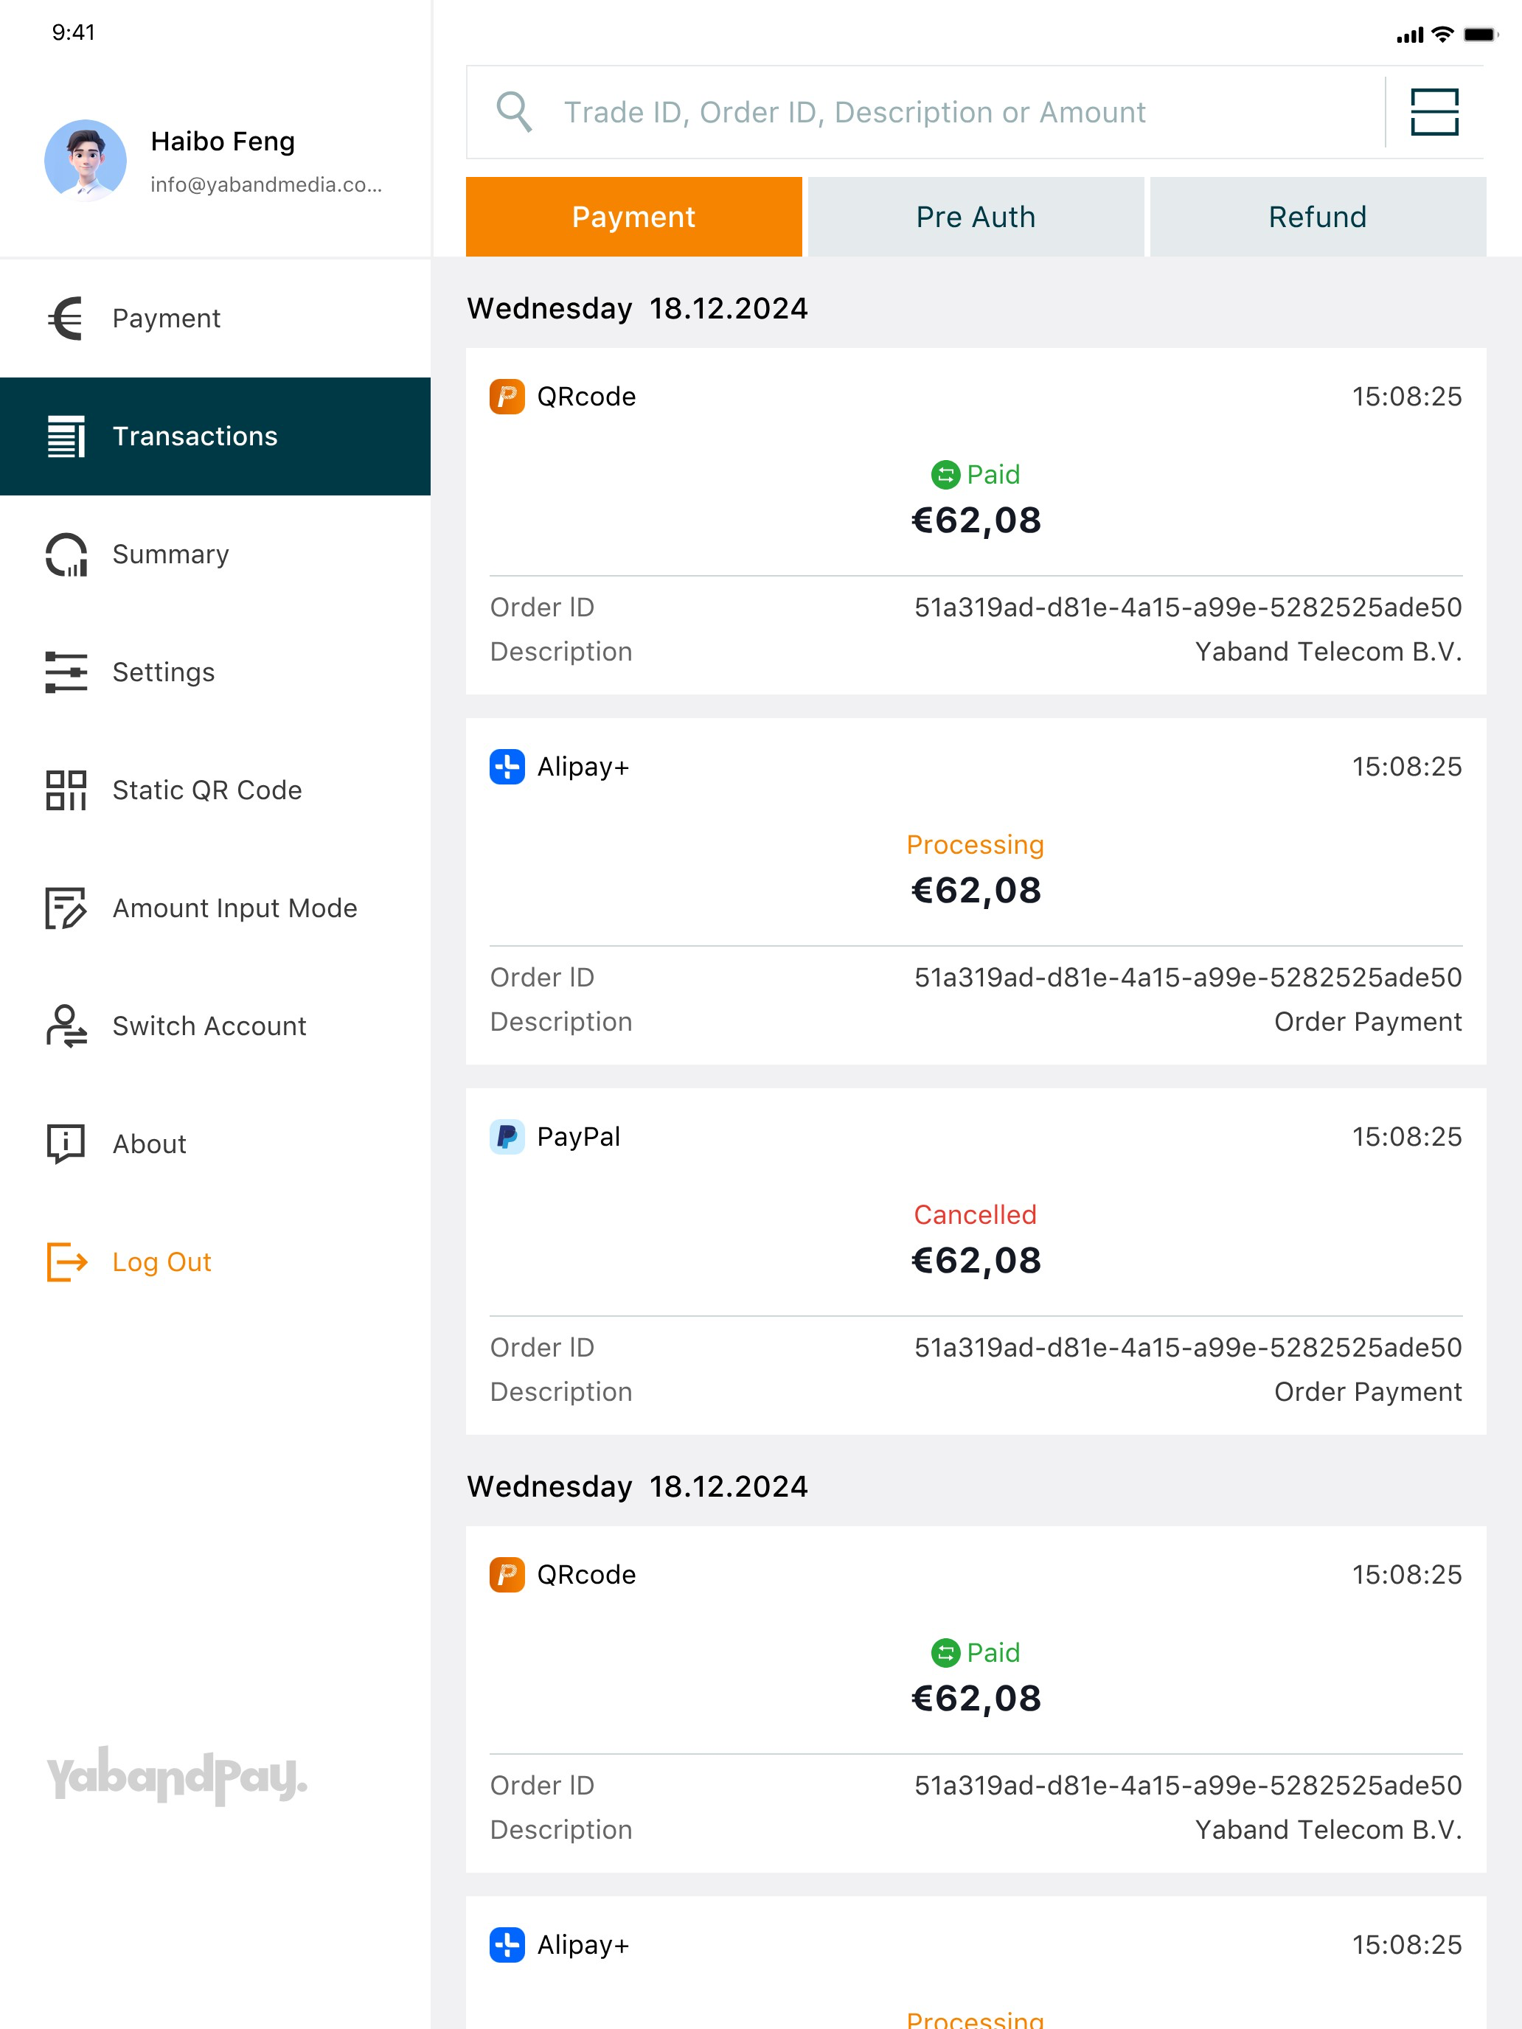Click the PayPal transaction time 15:08:25
The image size is (1522, 2029).
[x=1407, y=1136]
